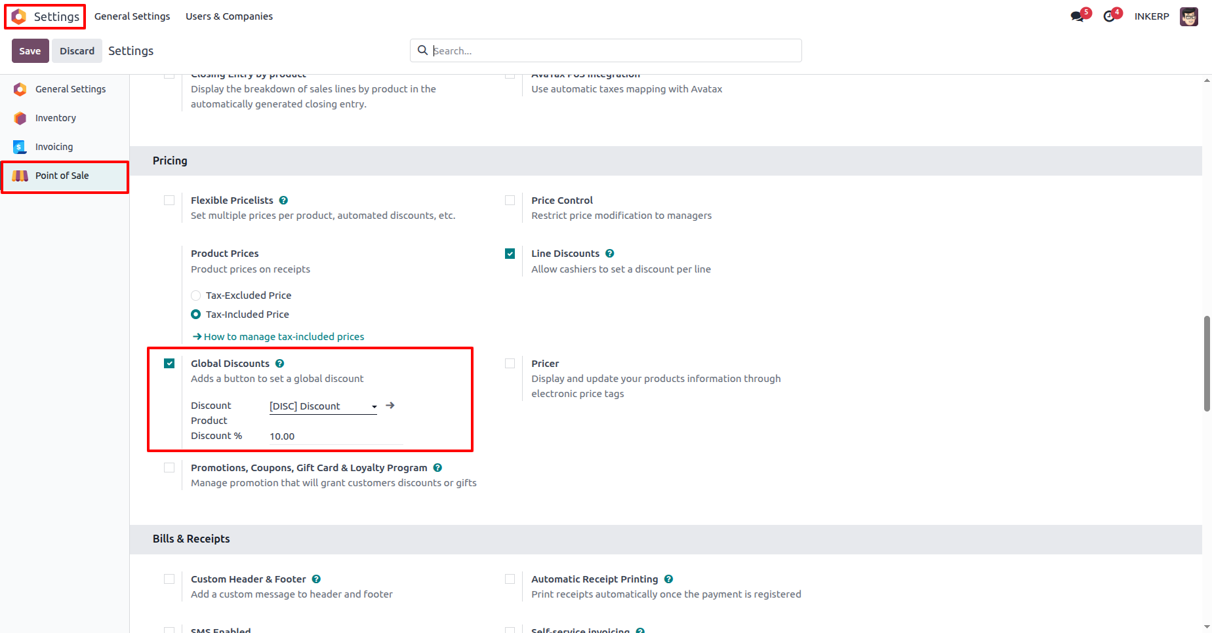
Task: Open the Users & Companies menu
Action: 229,16
